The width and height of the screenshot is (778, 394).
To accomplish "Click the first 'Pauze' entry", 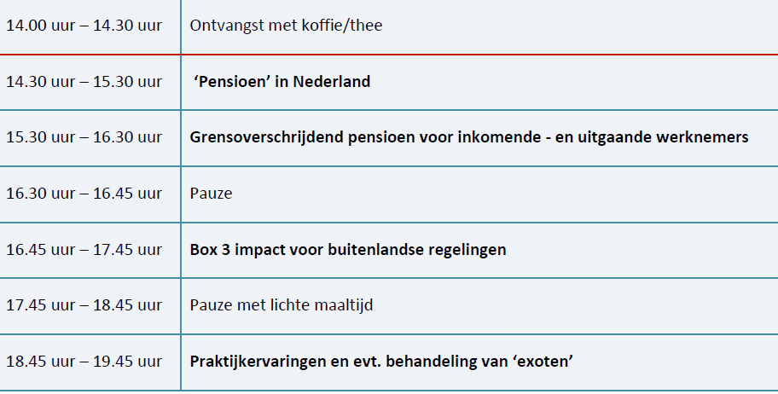I will [x=211, y=194].
